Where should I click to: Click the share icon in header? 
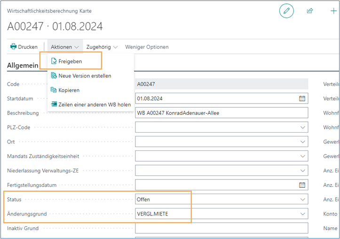point(310,11)
